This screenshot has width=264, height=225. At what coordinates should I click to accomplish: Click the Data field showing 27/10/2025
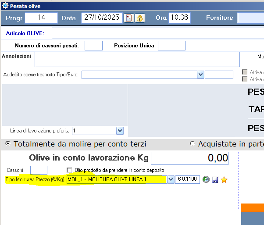click(x=101, y=18)
